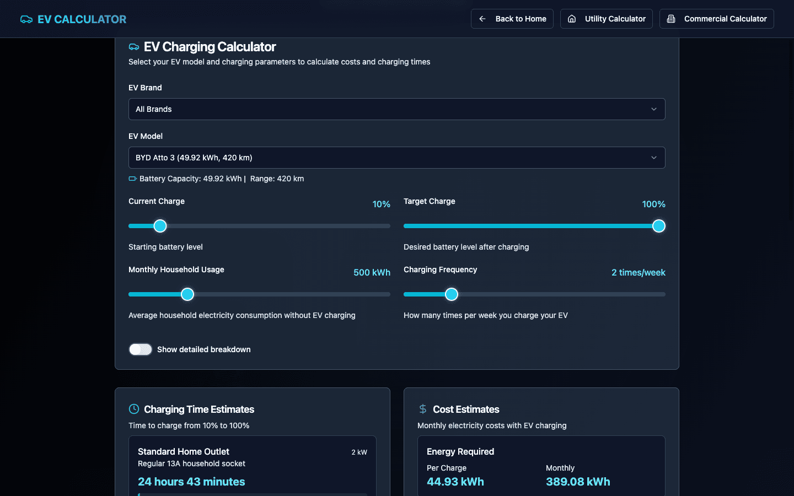Click the 24 hours 43 minutes estimate
The image size is (794, 496).
[191, 482]
